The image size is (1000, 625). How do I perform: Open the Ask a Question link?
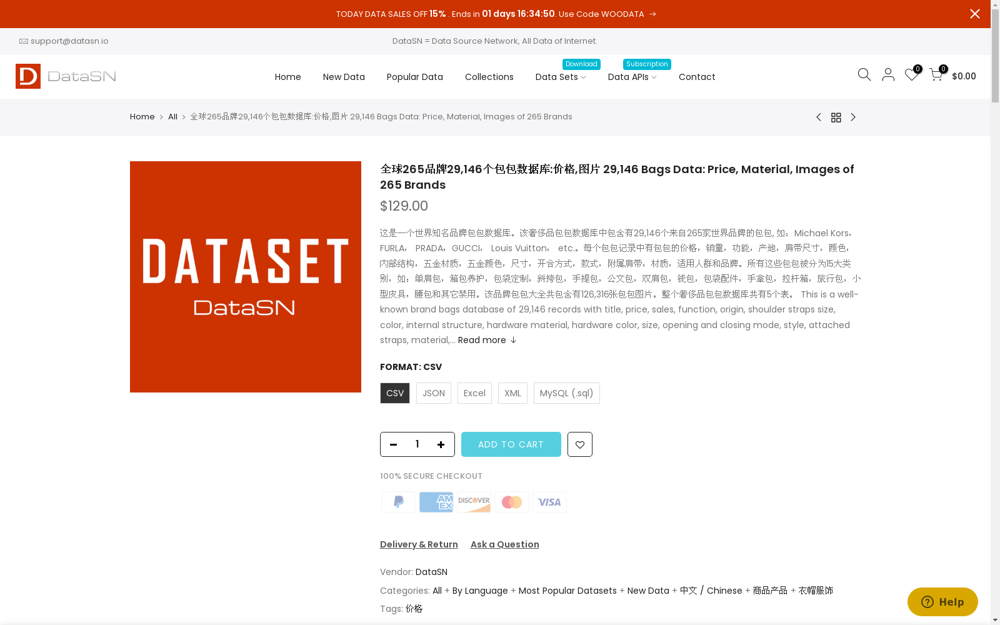[505, 544]
